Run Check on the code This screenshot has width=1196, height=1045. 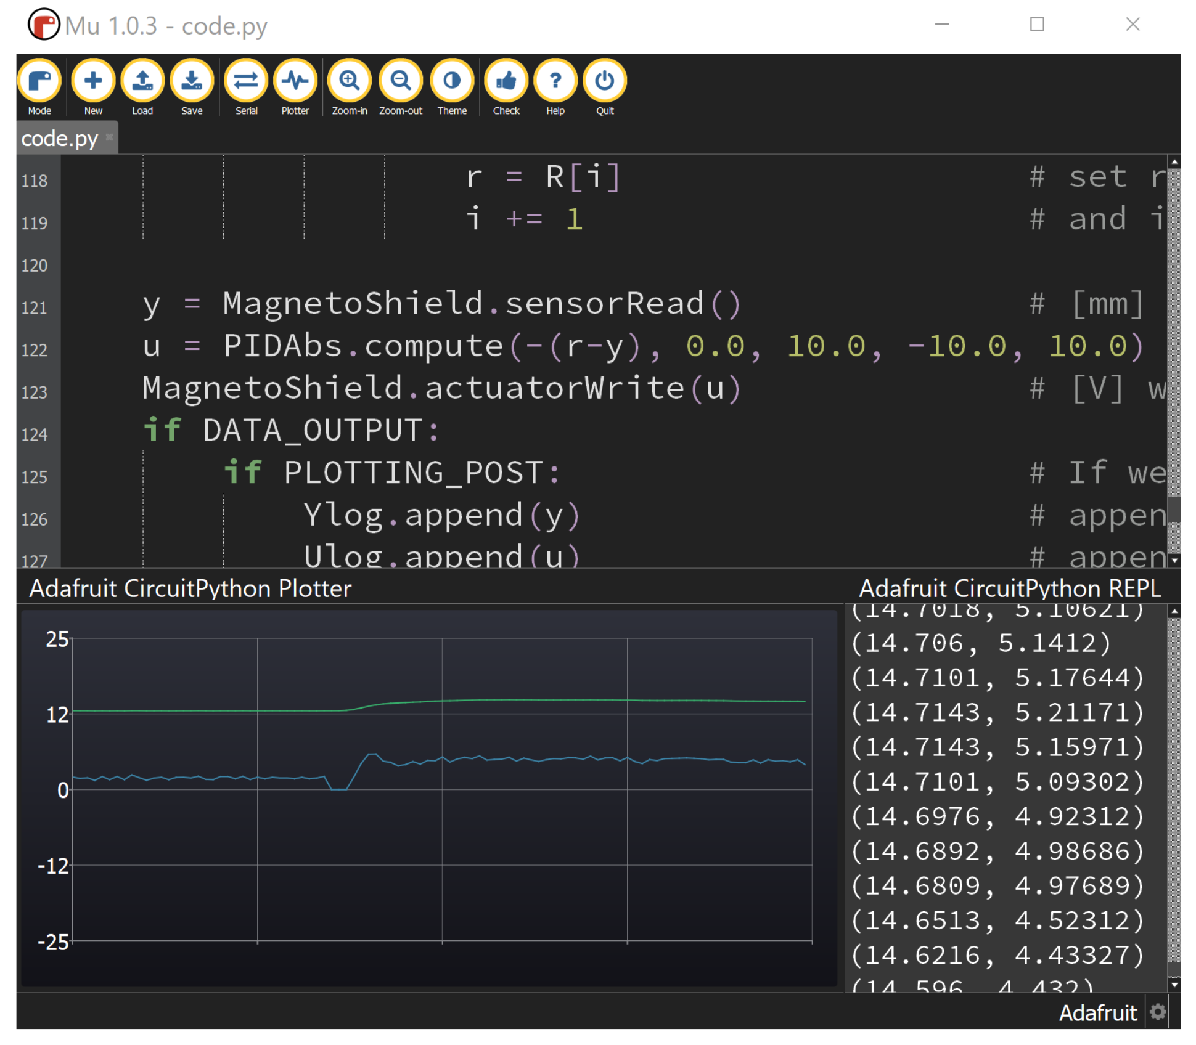tap(506, 81)
